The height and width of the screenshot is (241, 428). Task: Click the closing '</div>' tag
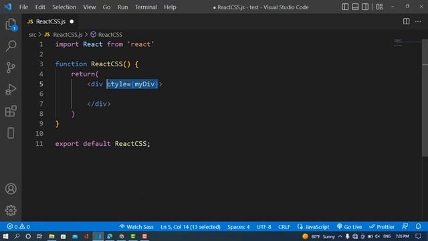99,104
